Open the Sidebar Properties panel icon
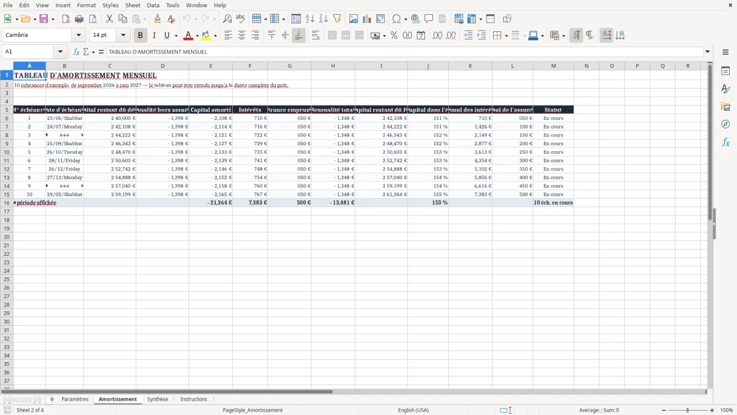The width and height of the screenshot is (737, 415). [725, 71]
